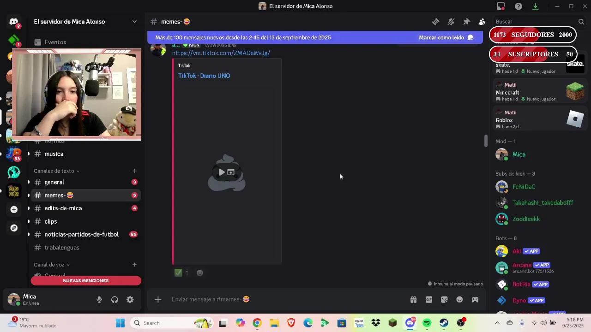The height and width of the screenshot is (332, 591).
Task: Select the memes channel
Action: [x=85, y=195]
